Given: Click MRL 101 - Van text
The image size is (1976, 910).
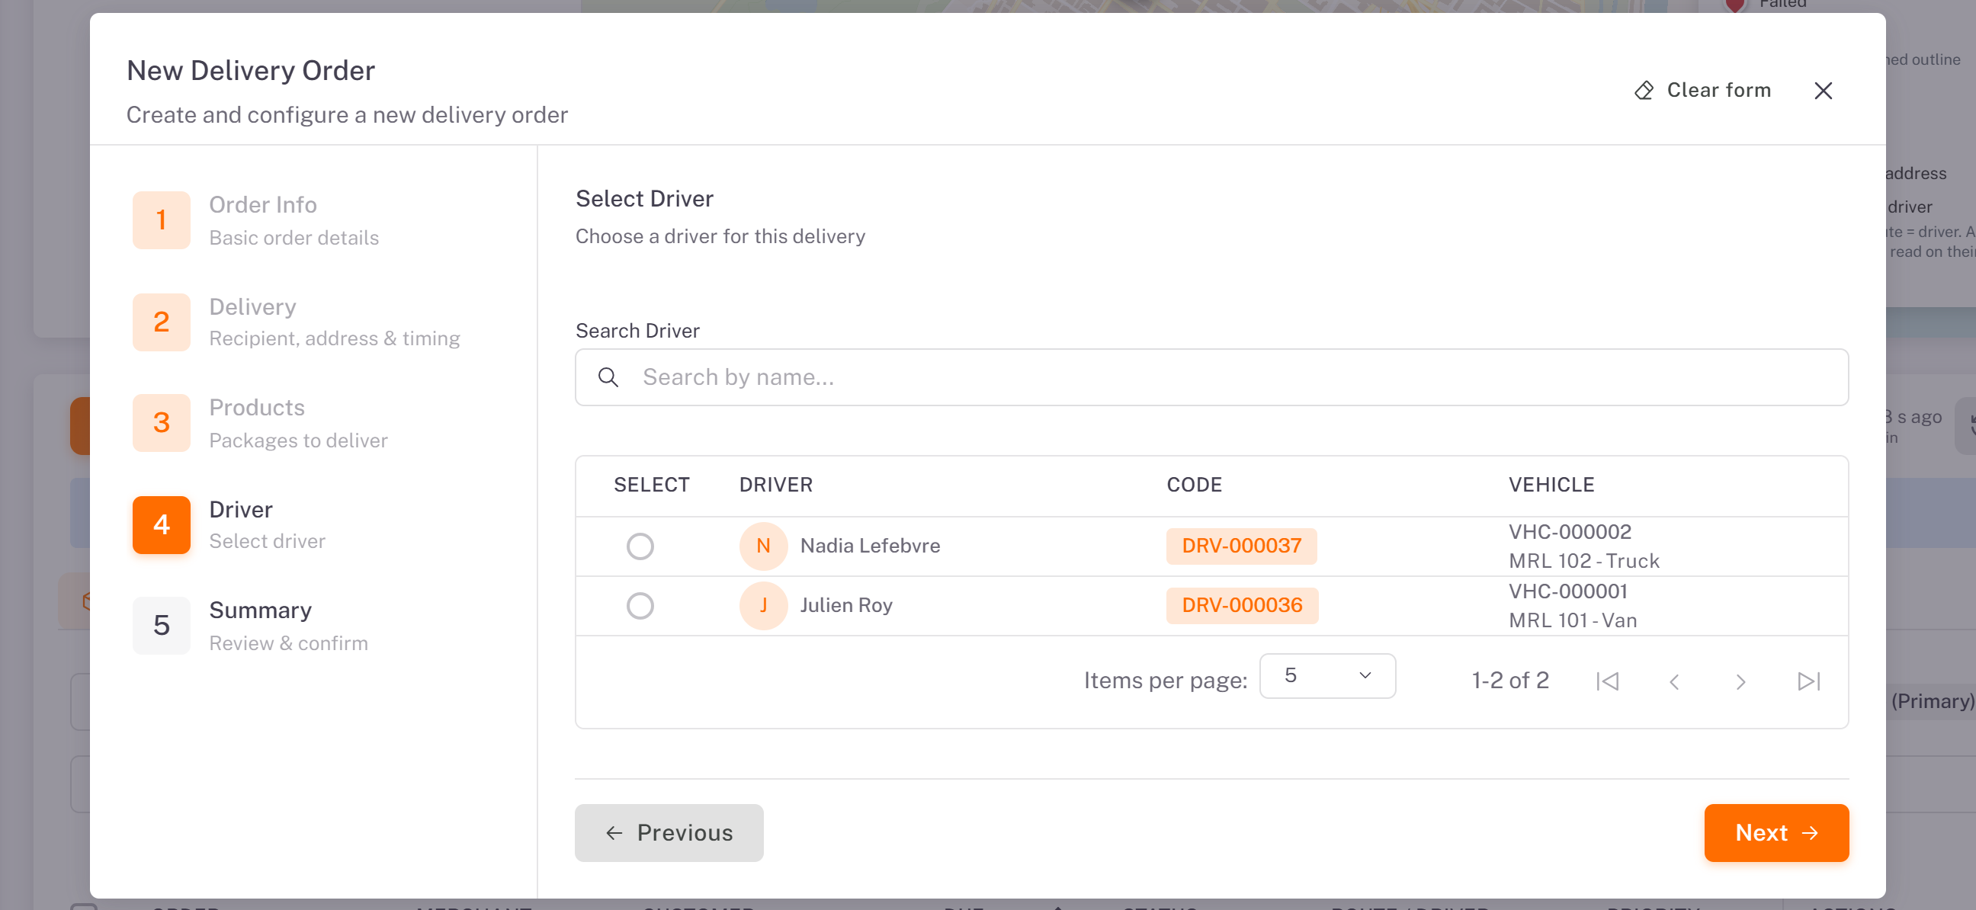Looking at the screenshot, I should (1573, 620).
